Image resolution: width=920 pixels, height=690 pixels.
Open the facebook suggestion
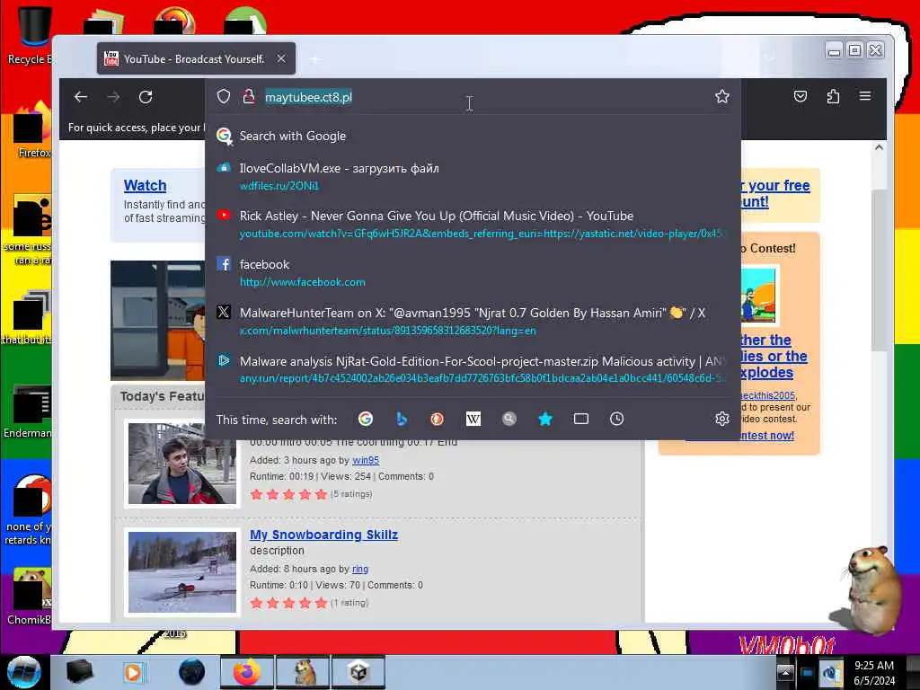(x=473, y=273)
